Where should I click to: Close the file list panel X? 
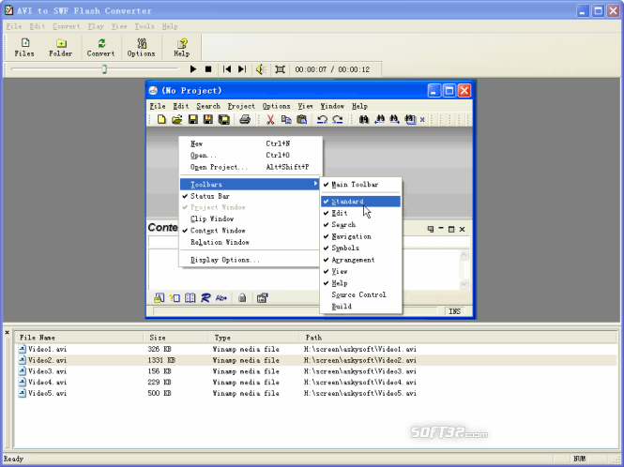[x=8, y=333]
